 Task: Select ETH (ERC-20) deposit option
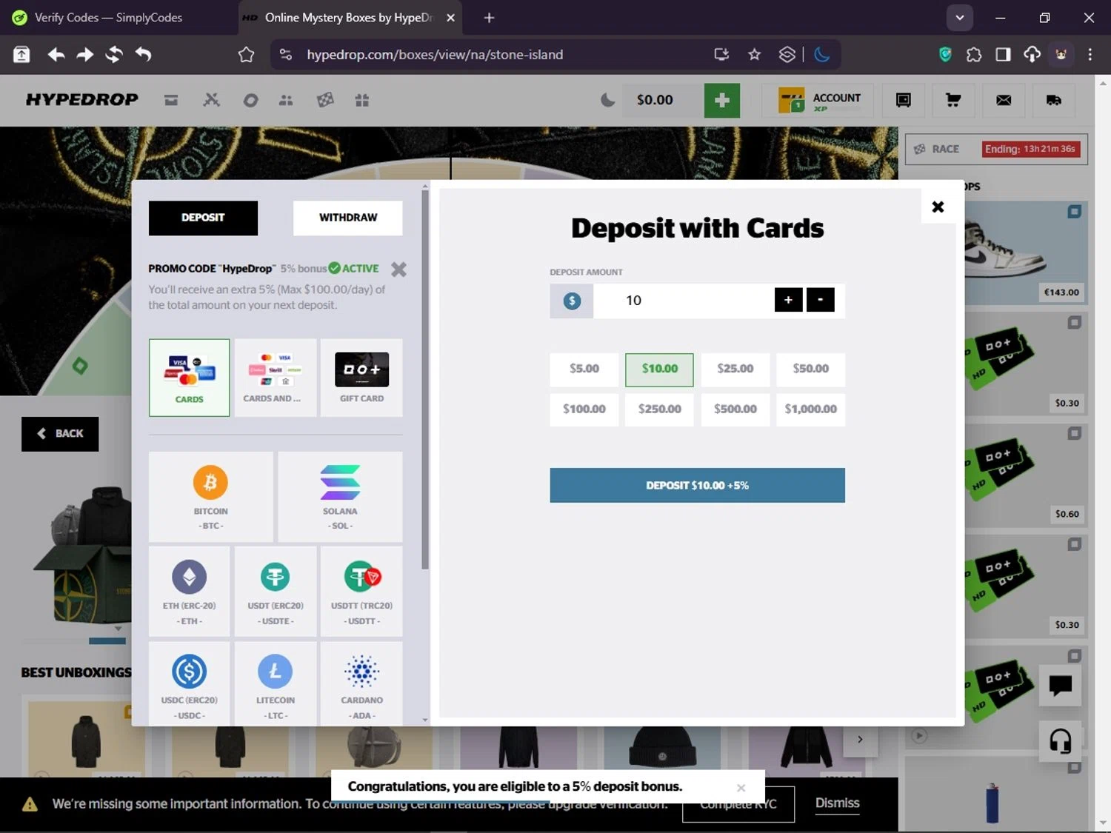[x=190, y=592]
